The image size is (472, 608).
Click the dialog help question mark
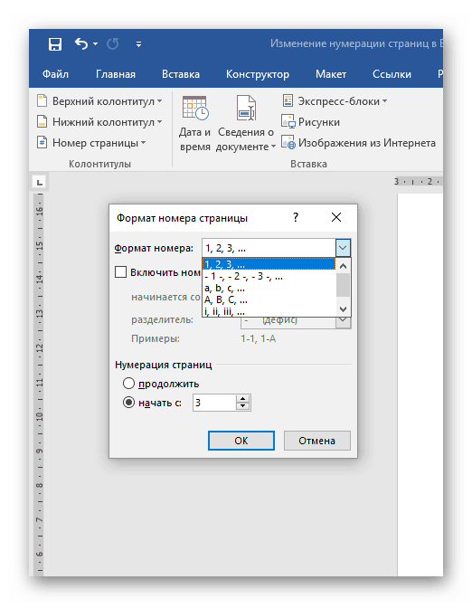[296, 217]
